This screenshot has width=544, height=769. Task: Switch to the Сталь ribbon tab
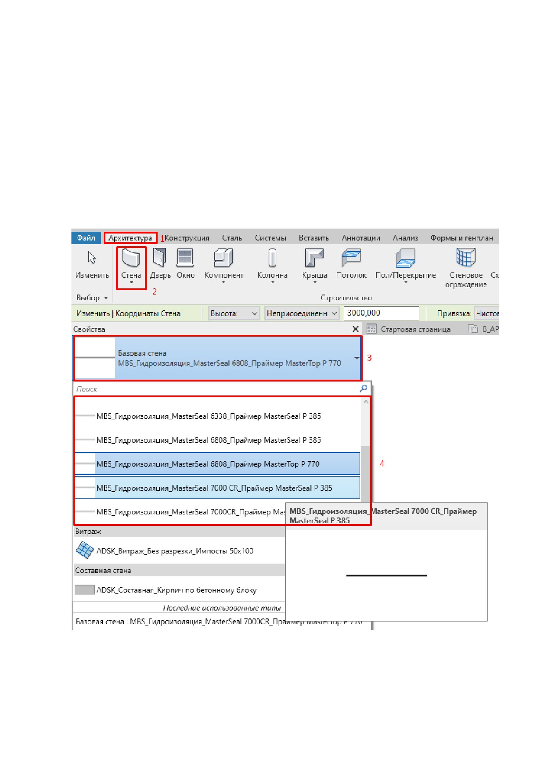pyautogui.click(x=232, y=238)
